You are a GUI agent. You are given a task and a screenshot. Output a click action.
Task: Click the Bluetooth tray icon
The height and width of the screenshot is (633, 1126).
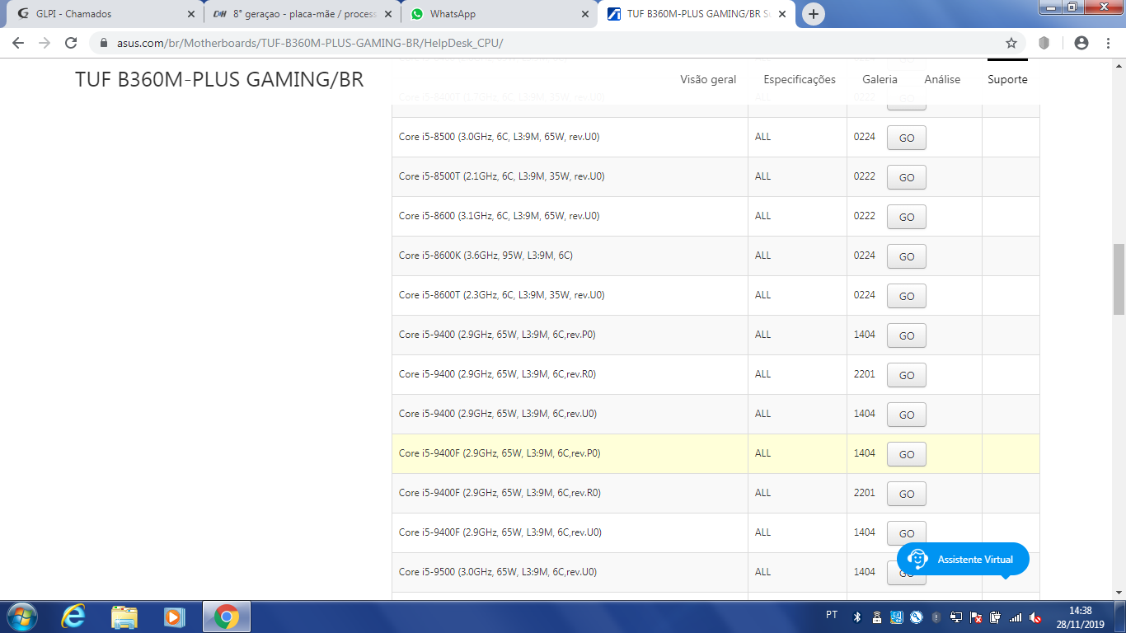[x=856, y=617]
